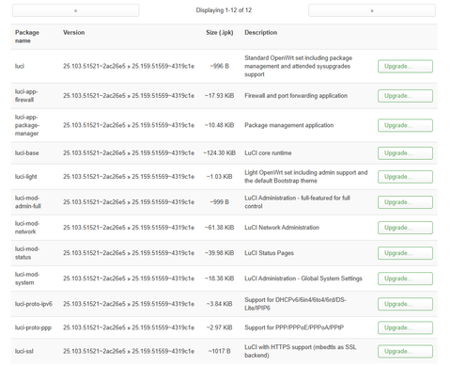Click 'Support for DHCPv6/6in4/6to4/6rd' description

pos(295,304)
